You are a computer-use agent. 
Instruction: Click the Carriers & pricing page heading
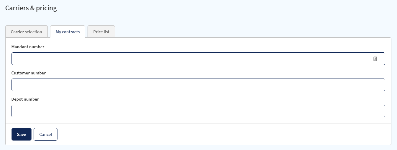tap(31, 8)
